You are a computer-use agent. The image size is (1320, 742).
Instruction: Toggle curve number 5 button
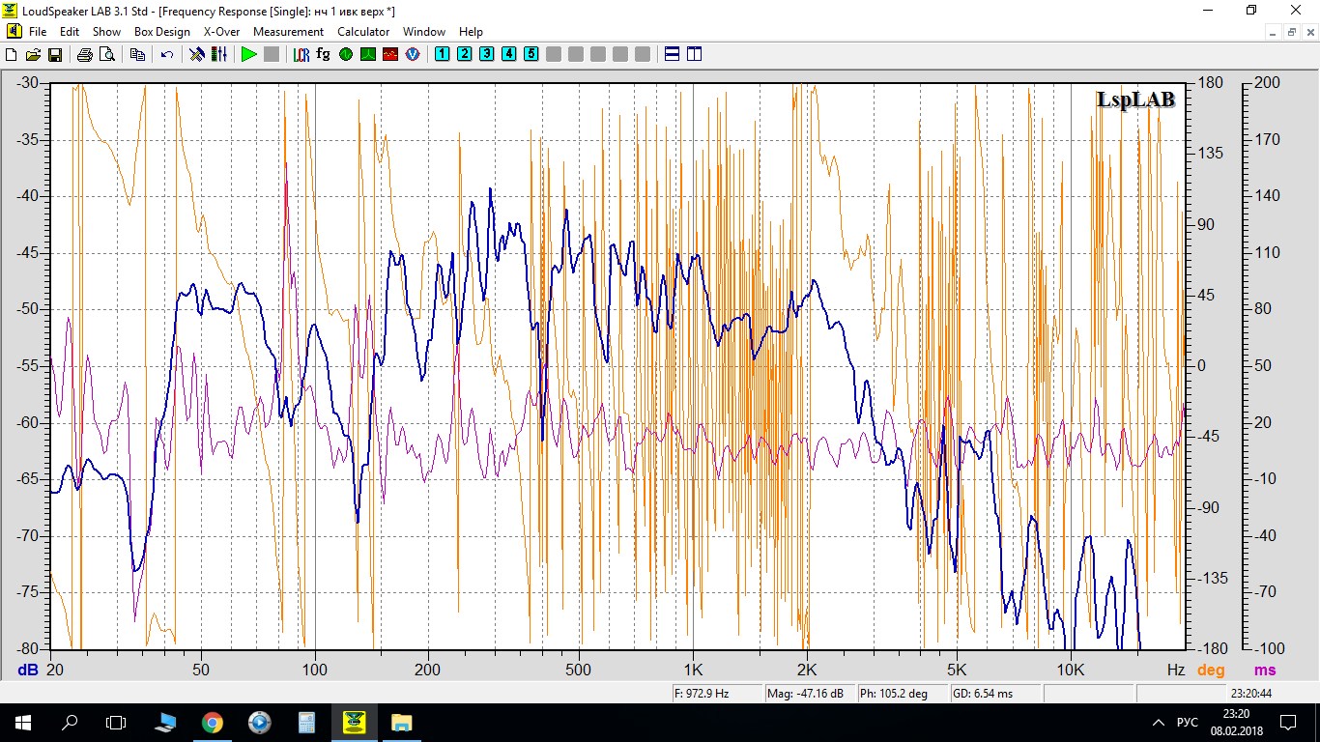[531, 54]
